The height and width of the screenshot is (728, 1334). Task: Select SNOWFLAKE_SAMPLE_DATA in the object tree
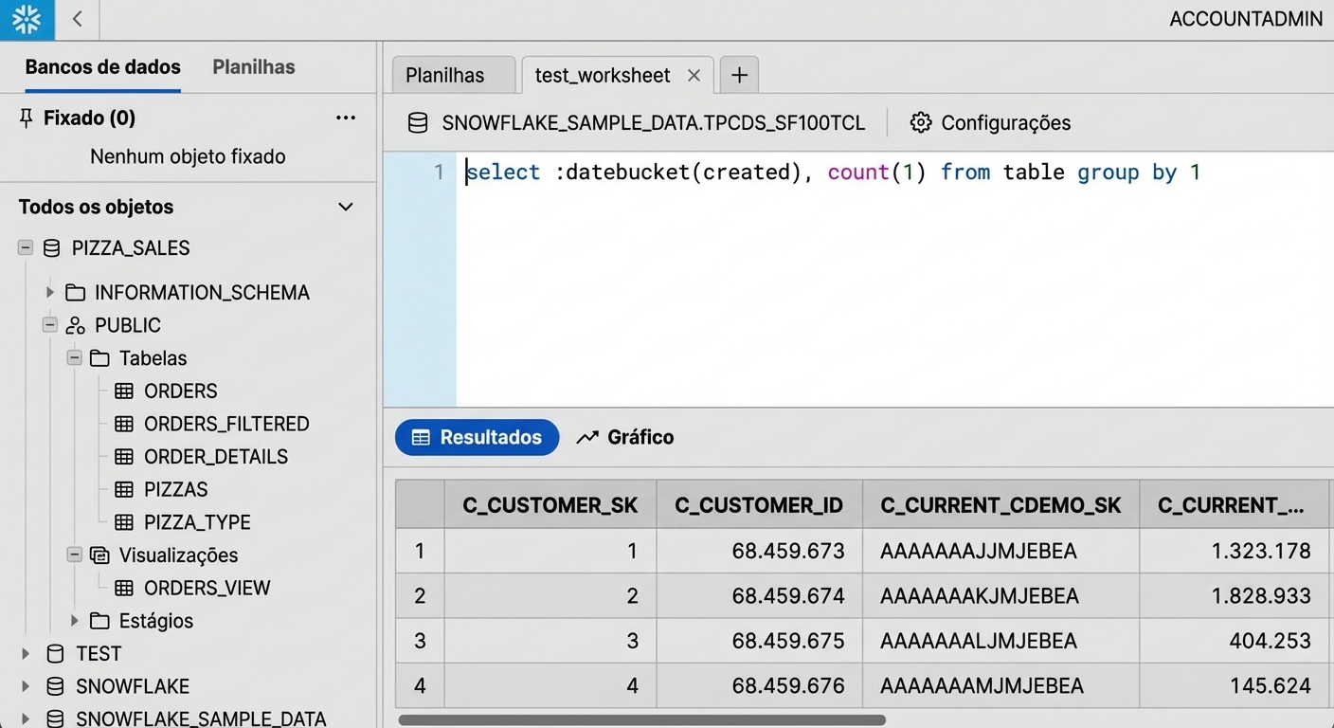[x=201, y=719]
